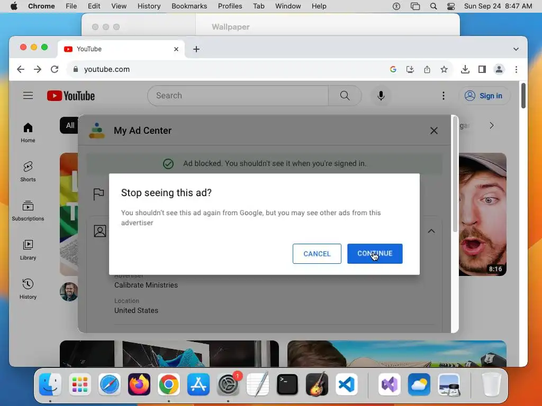
Task: Open Subscriptions in the sidebar
Action: 28,211
